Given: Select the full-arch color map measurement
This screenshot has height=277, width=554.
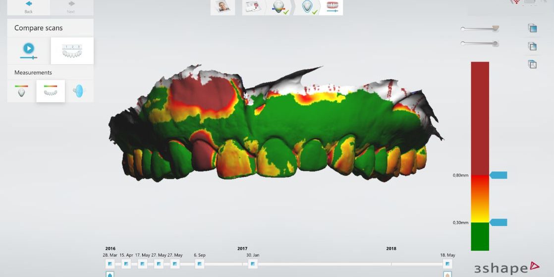Looking at the screenshot, I should (50, 91).
